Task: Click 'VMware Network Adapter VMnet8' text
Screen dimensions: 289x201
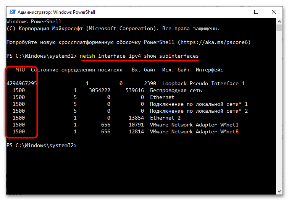Action: click(x=194, y=132)
